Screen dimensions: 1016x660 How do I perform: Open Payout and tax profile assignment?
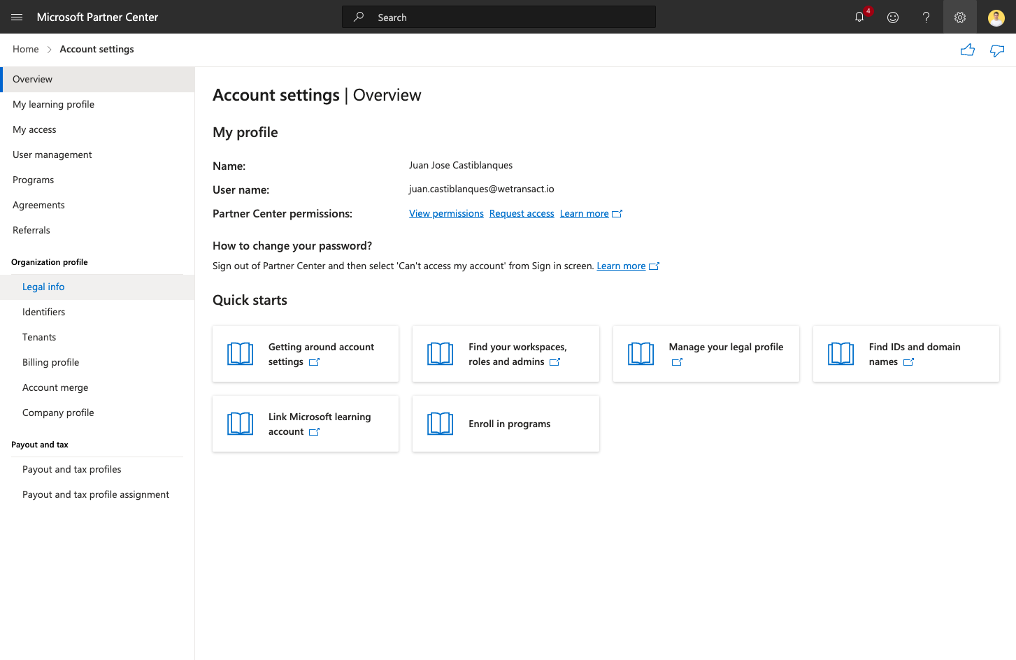97,494
